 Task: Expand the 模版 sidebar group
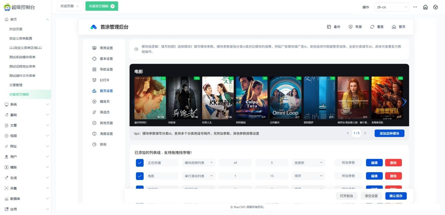pyautogui.click(x=47, y=167)
